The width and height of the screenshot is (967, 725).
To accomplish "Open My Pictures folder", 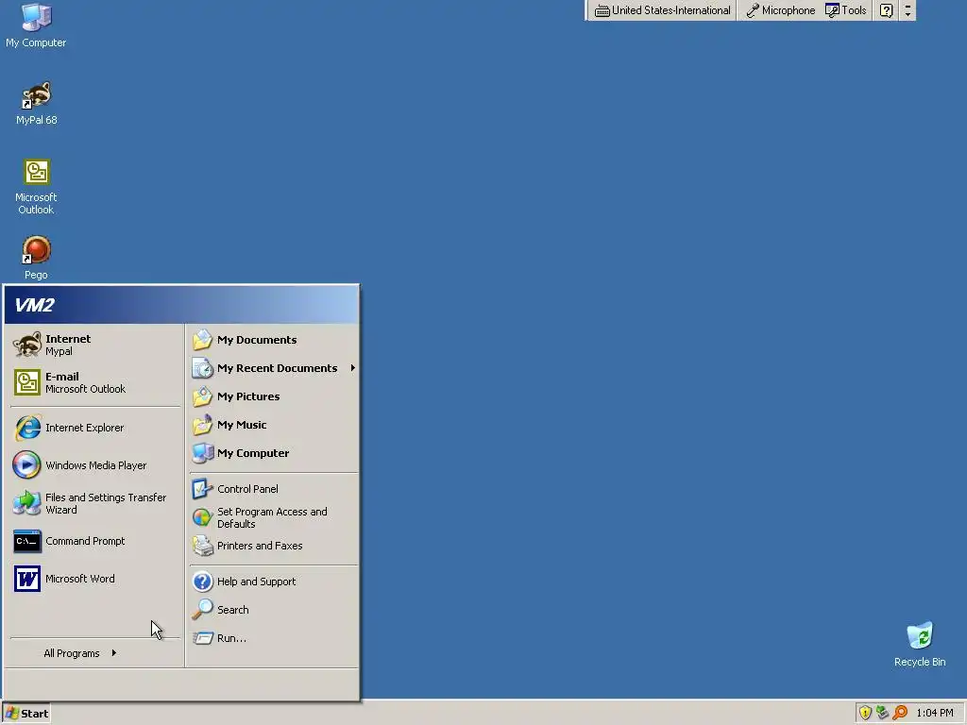I will point(273,396).
